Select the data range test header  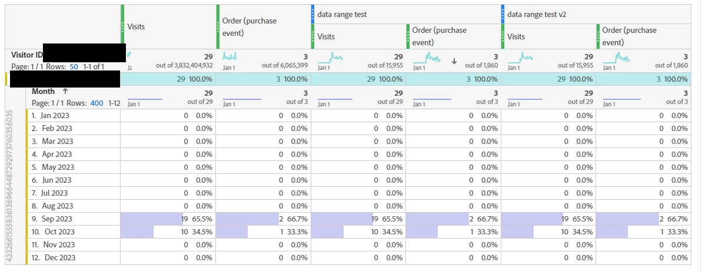click(x=405, y=14)
